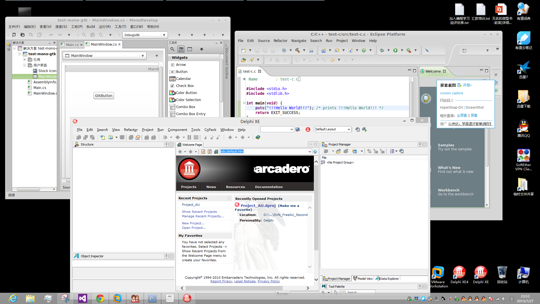
Task: Open the Refactor menu in Eclipse
Action: 280,41
